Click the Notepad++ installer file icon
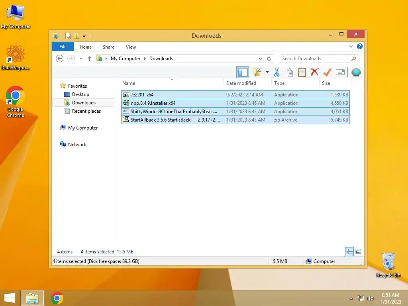The image size is (408, 306). pyautogui.click(x=126, y=103)
